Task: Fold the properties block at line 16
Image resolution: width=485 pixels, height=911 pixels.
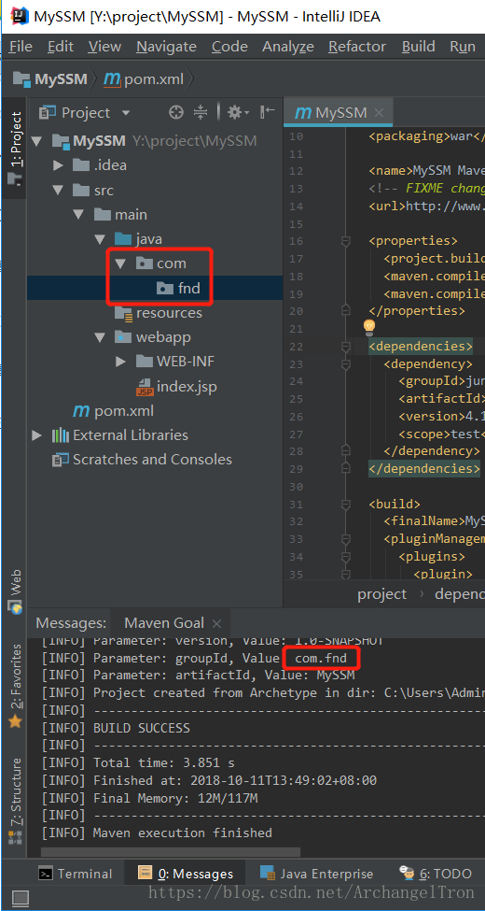Action: (x=346, y=240)
